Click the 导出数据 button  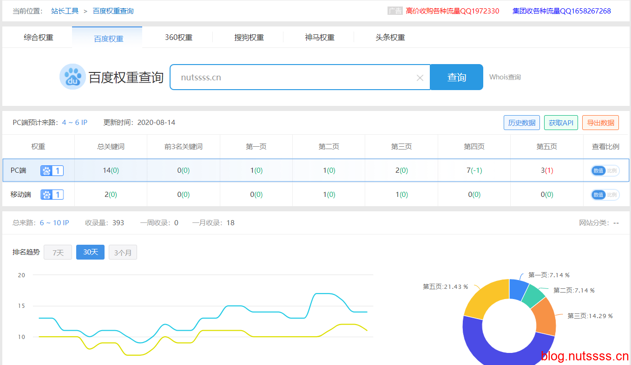[x=600, y=123]
